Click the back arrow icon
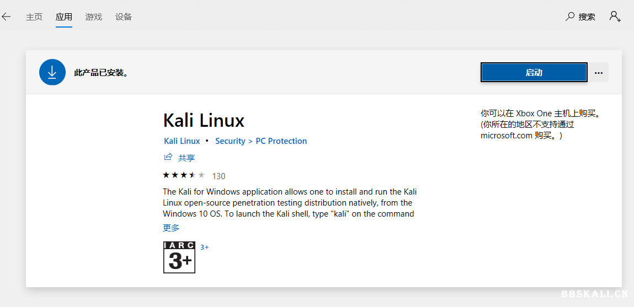Image resolution: width=634 pixels, height=307 pixels. coord(6,17)
